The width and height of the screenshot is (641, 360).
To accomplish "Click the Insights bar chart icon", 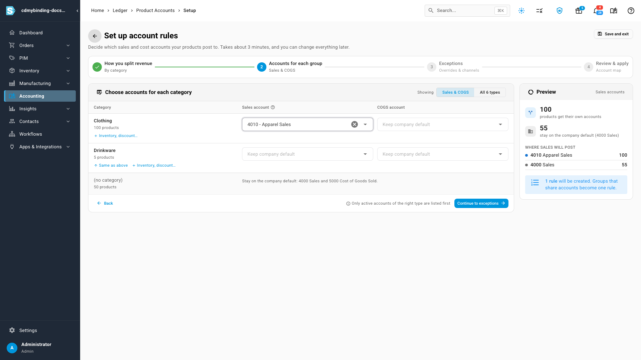I will tap(12, 109).
